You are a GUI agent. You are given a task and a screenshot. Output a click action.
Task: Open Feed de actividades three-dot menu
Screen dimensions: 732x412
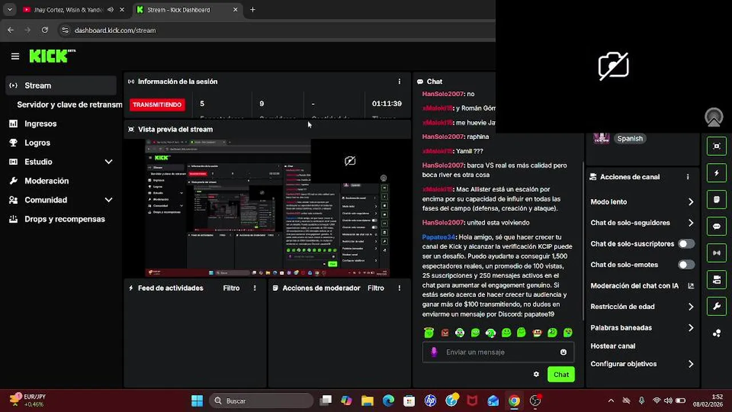pyautogui.click(x=254, y=288)
